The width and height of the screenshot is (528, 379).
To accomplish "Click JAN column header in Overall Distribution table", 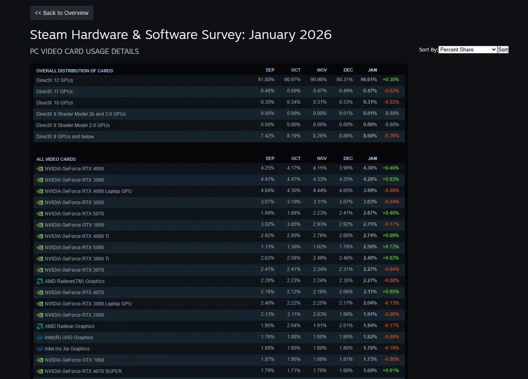I will tap(372, 70).
